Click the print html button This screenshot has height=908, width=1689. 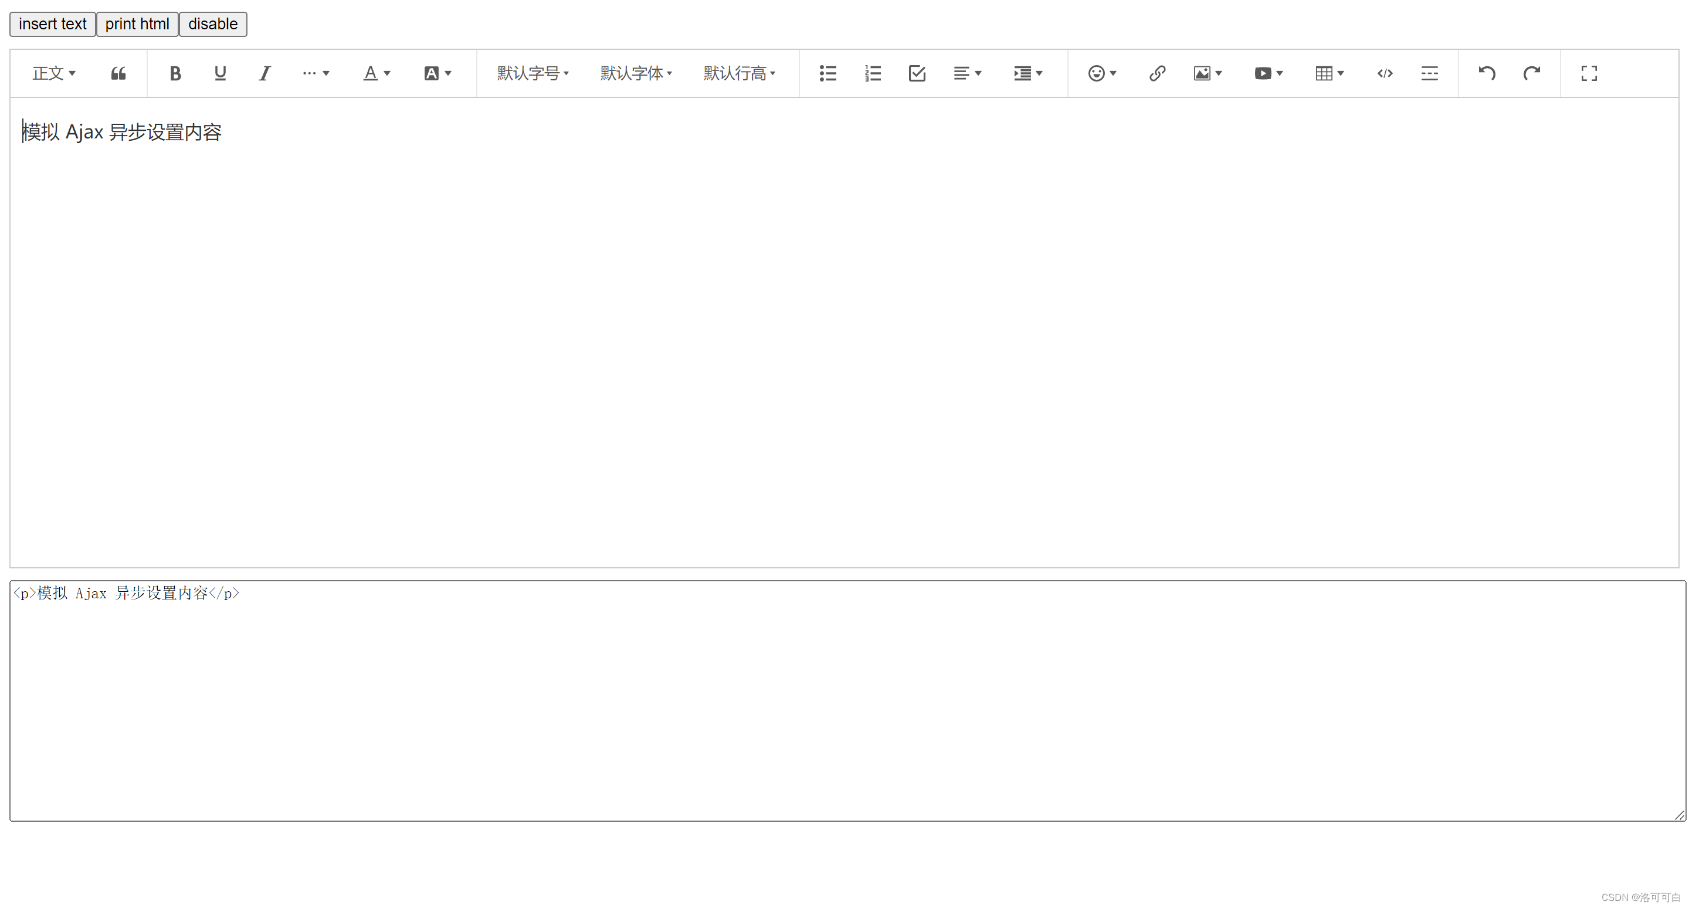click(137, 24)
